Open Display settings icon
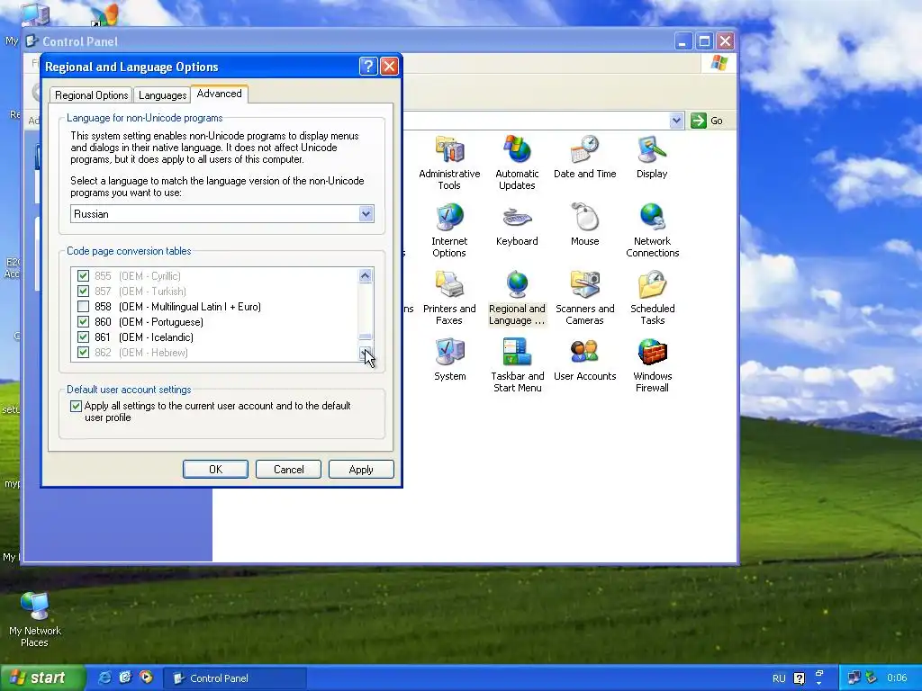The image size is (922, 691). pyautogui.click(x=652, y=149)
